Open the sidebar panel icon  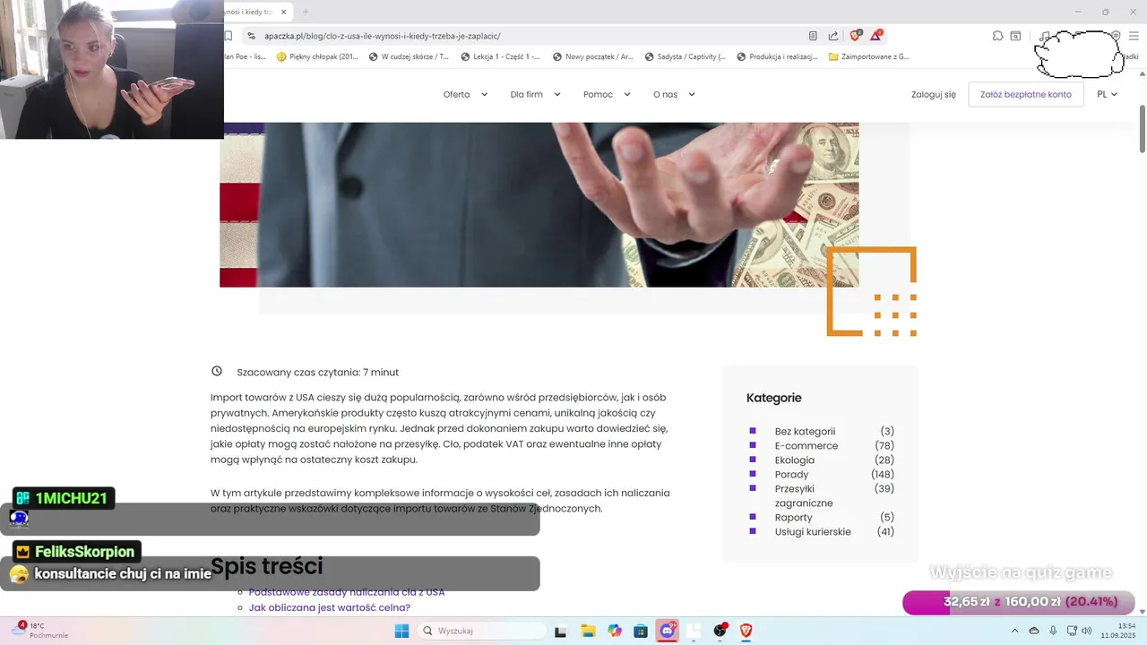(x=1016, y=36)
